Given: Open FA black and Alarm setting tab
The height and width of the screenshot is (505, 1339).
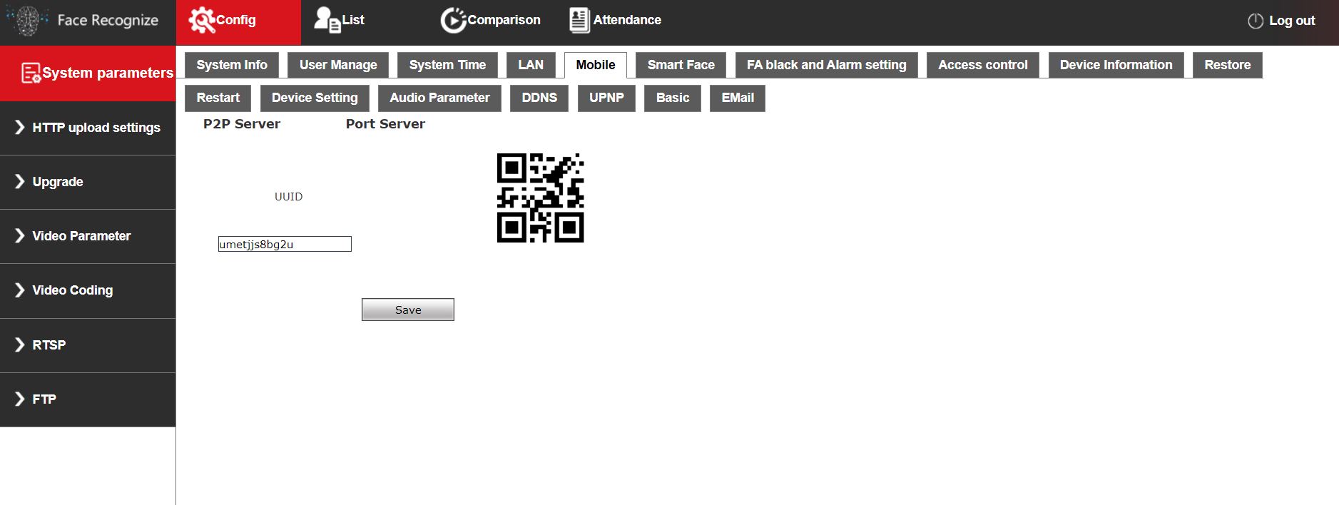Looking at the screenshot, I should coord(826,65).
